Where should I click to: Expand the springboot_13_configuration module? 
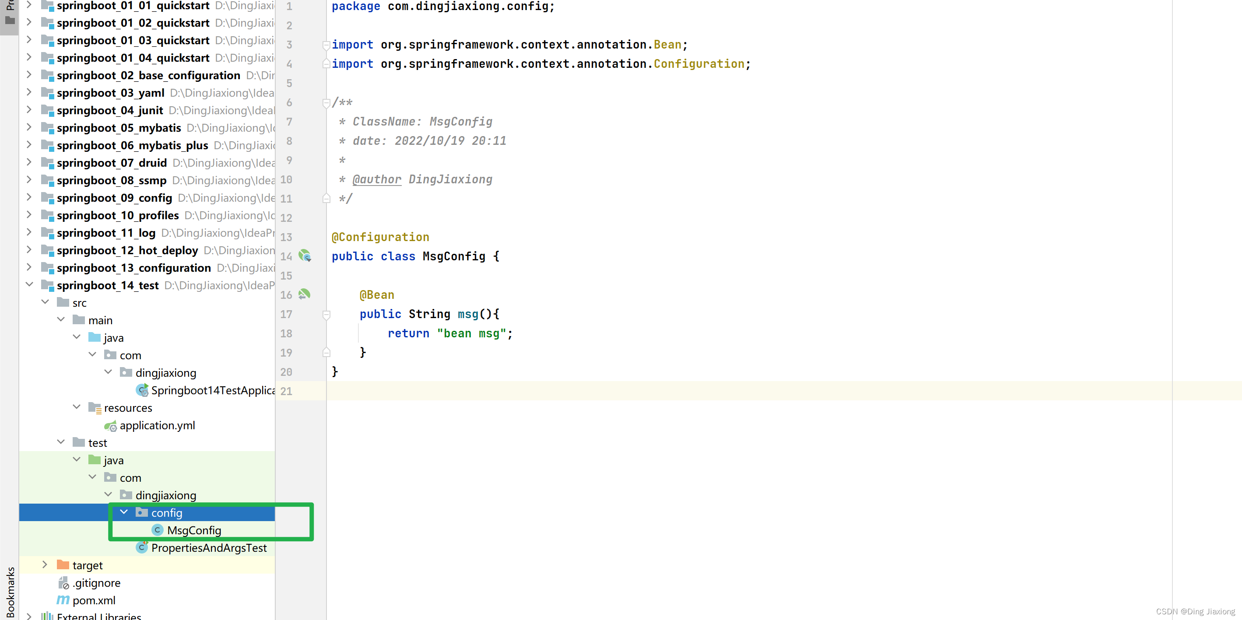point(29,266)
